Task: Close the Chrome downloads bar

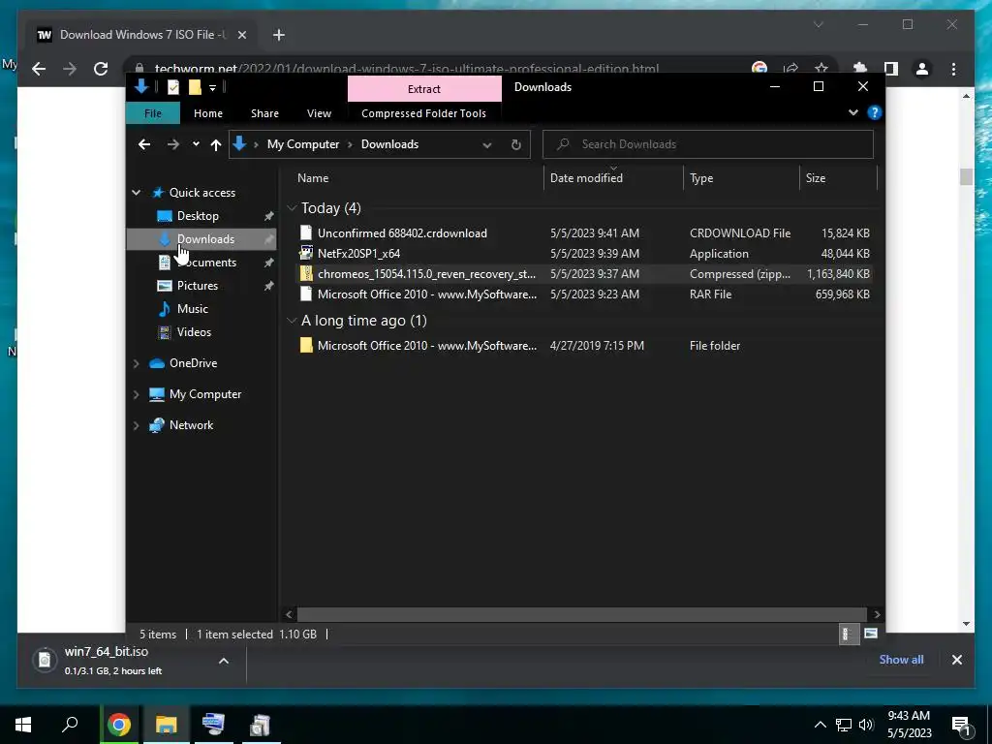Action: [956, 660]
